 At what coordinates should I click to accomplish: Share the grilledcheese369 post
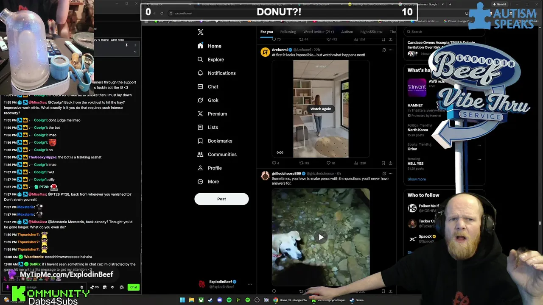(x=390, y=291)
